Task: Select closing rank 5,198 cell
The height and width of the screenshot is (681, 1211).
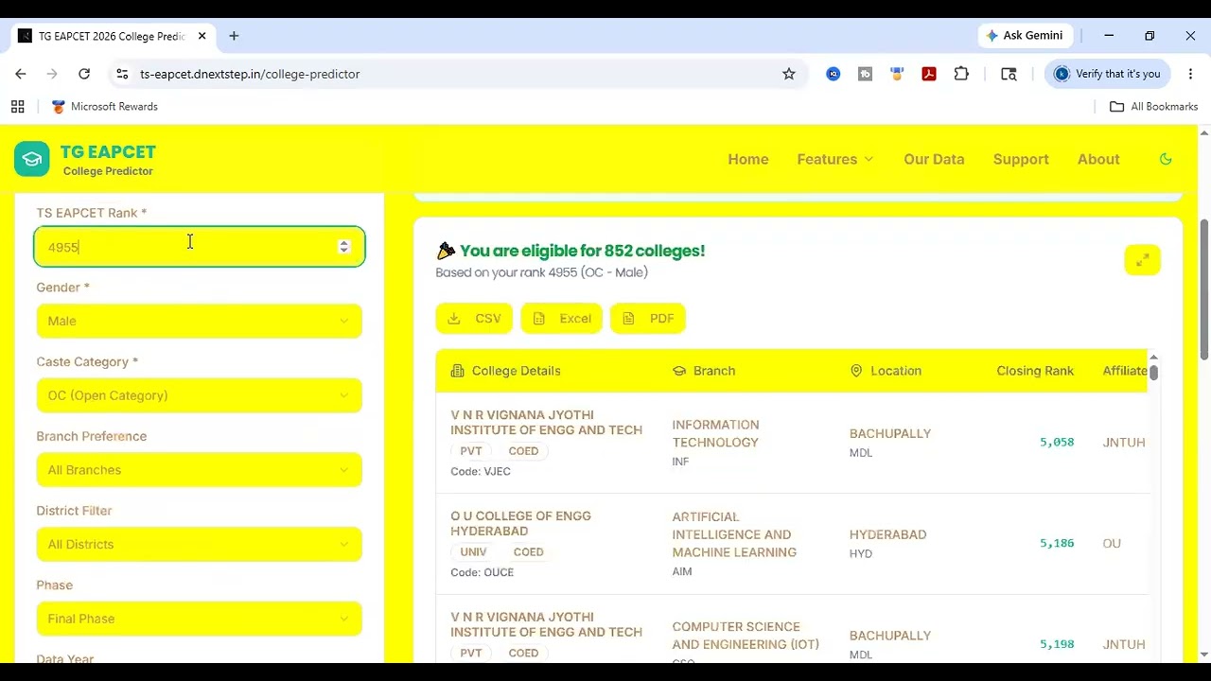Action: (1057, 644)
